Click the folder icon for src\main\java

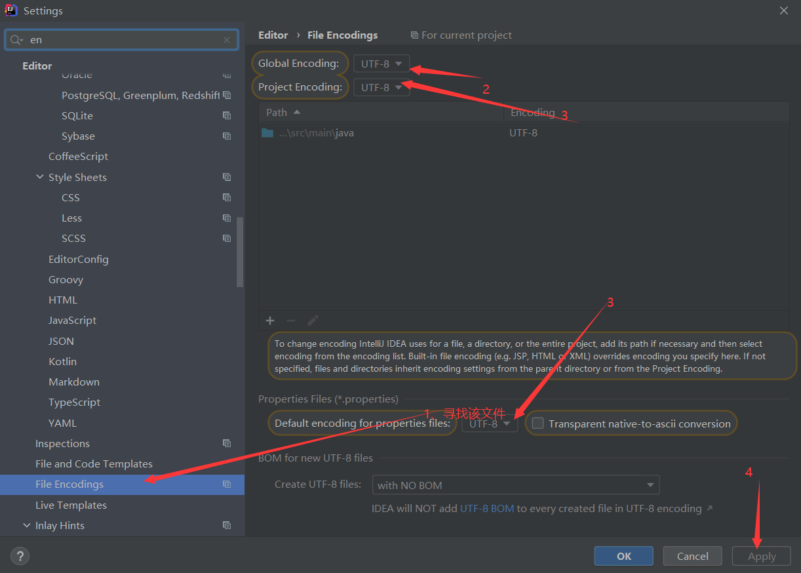[267, 133]
